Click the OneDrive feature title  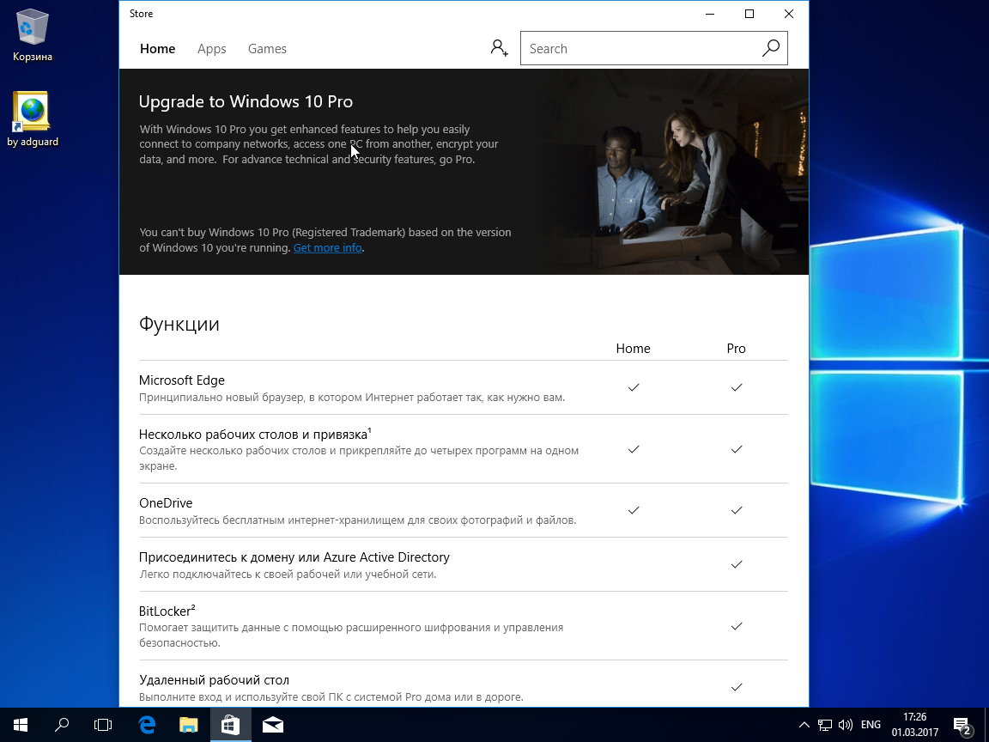[x=166, y=503]
